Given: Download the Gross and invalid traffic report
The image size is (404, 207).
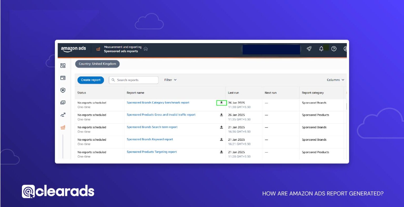Looking at the screenshot, I should 221,115.
